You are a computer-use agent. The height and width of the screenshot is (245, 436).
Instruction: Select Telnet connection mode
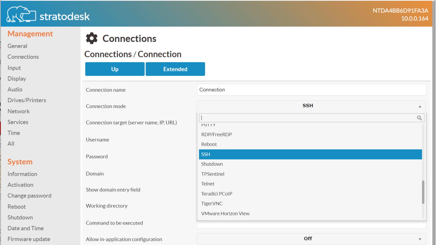[x=310, y=184]
